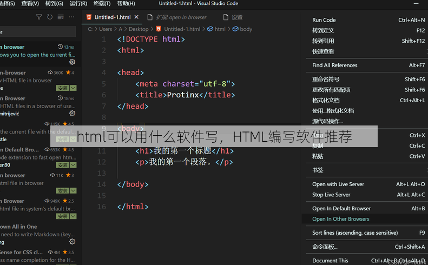The height and width of the screenshot is (265, 428).
Task: Open the 查看(V) menu
Action: (30, 4)
